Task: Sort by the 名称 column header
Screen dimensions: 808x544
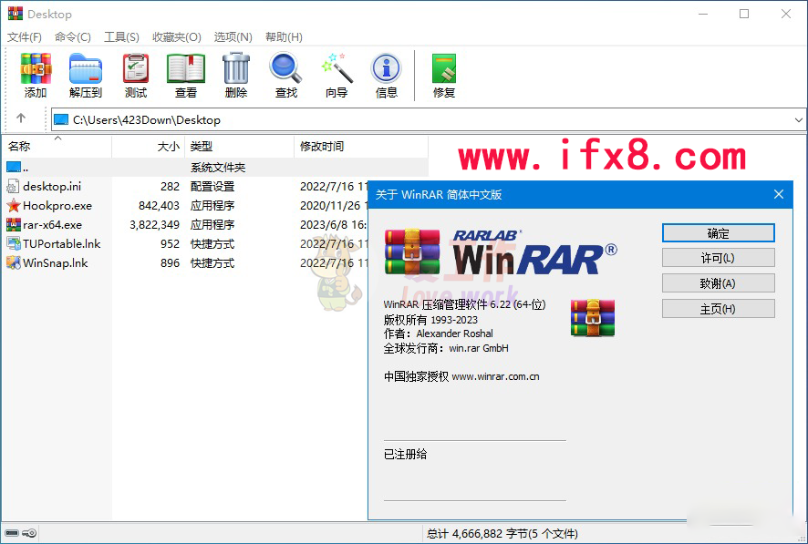Action: 57,147
